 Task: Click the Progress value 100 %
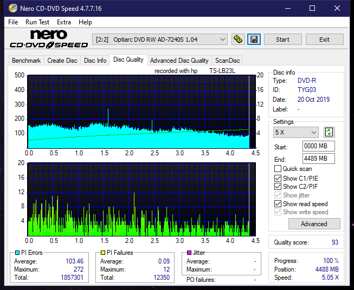click(331, 261)
